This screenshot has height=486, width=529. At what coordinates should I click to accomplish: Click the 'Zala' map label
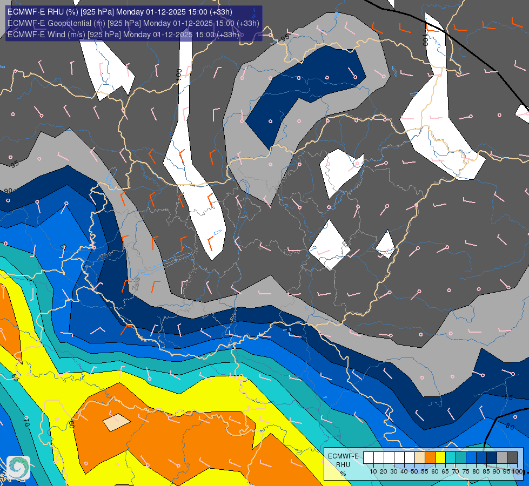136,283
